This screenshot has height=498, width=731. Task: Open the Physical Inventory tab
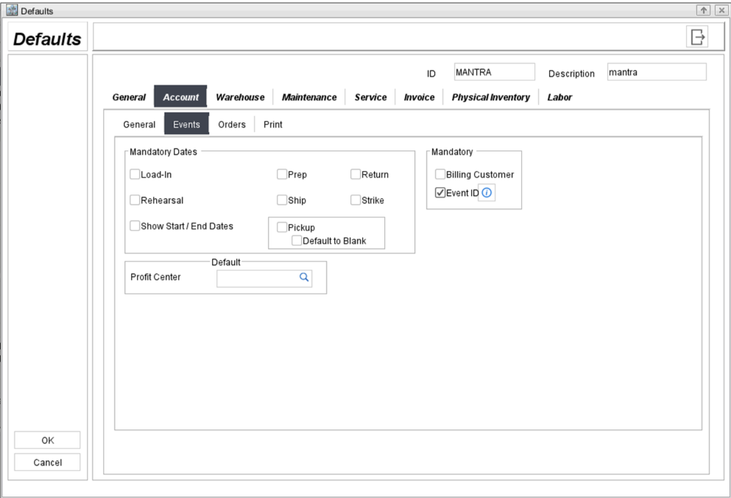coord(490,97)
